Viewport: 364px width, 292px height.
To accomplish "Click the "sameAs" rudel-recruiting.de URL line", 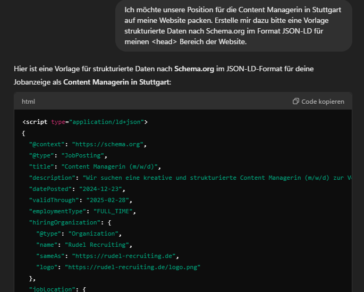I will pyautogui.click(x=107, y=256).
